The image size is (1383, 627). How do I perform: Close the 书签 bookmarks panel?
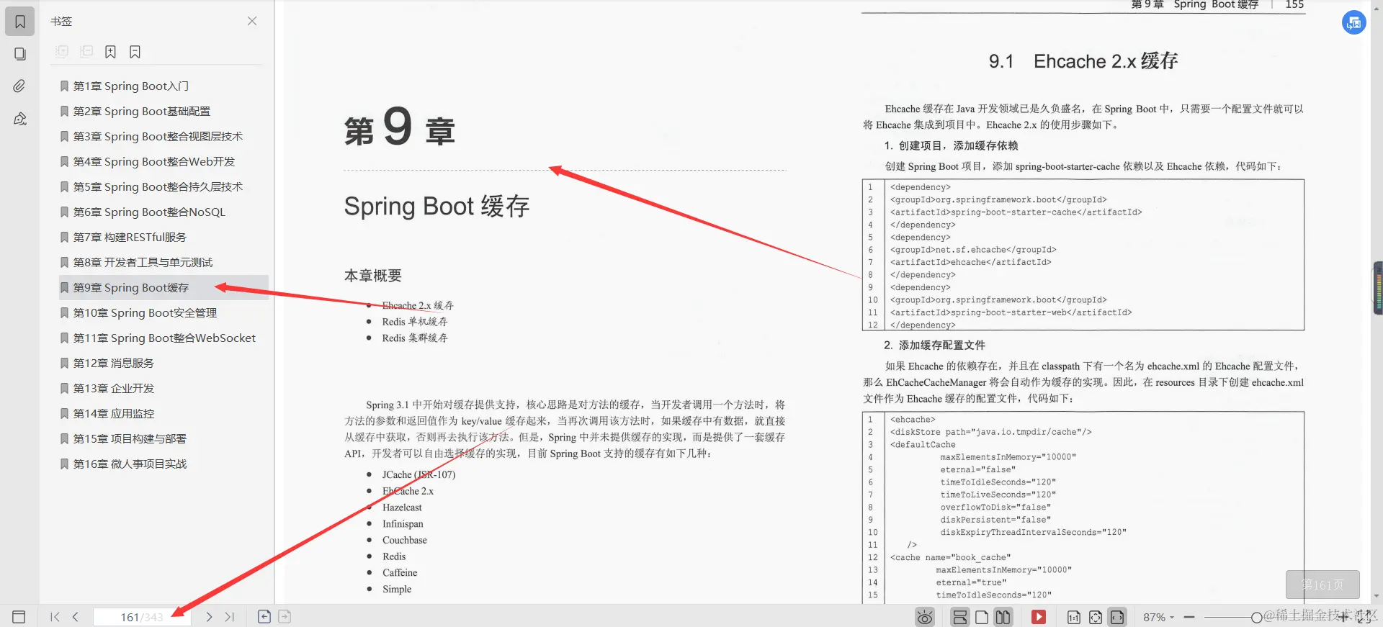252,21
